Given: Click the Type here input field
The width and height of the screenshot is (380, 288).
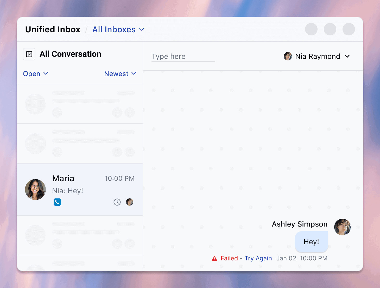Looking at the screenshot, I should [183, 57].
